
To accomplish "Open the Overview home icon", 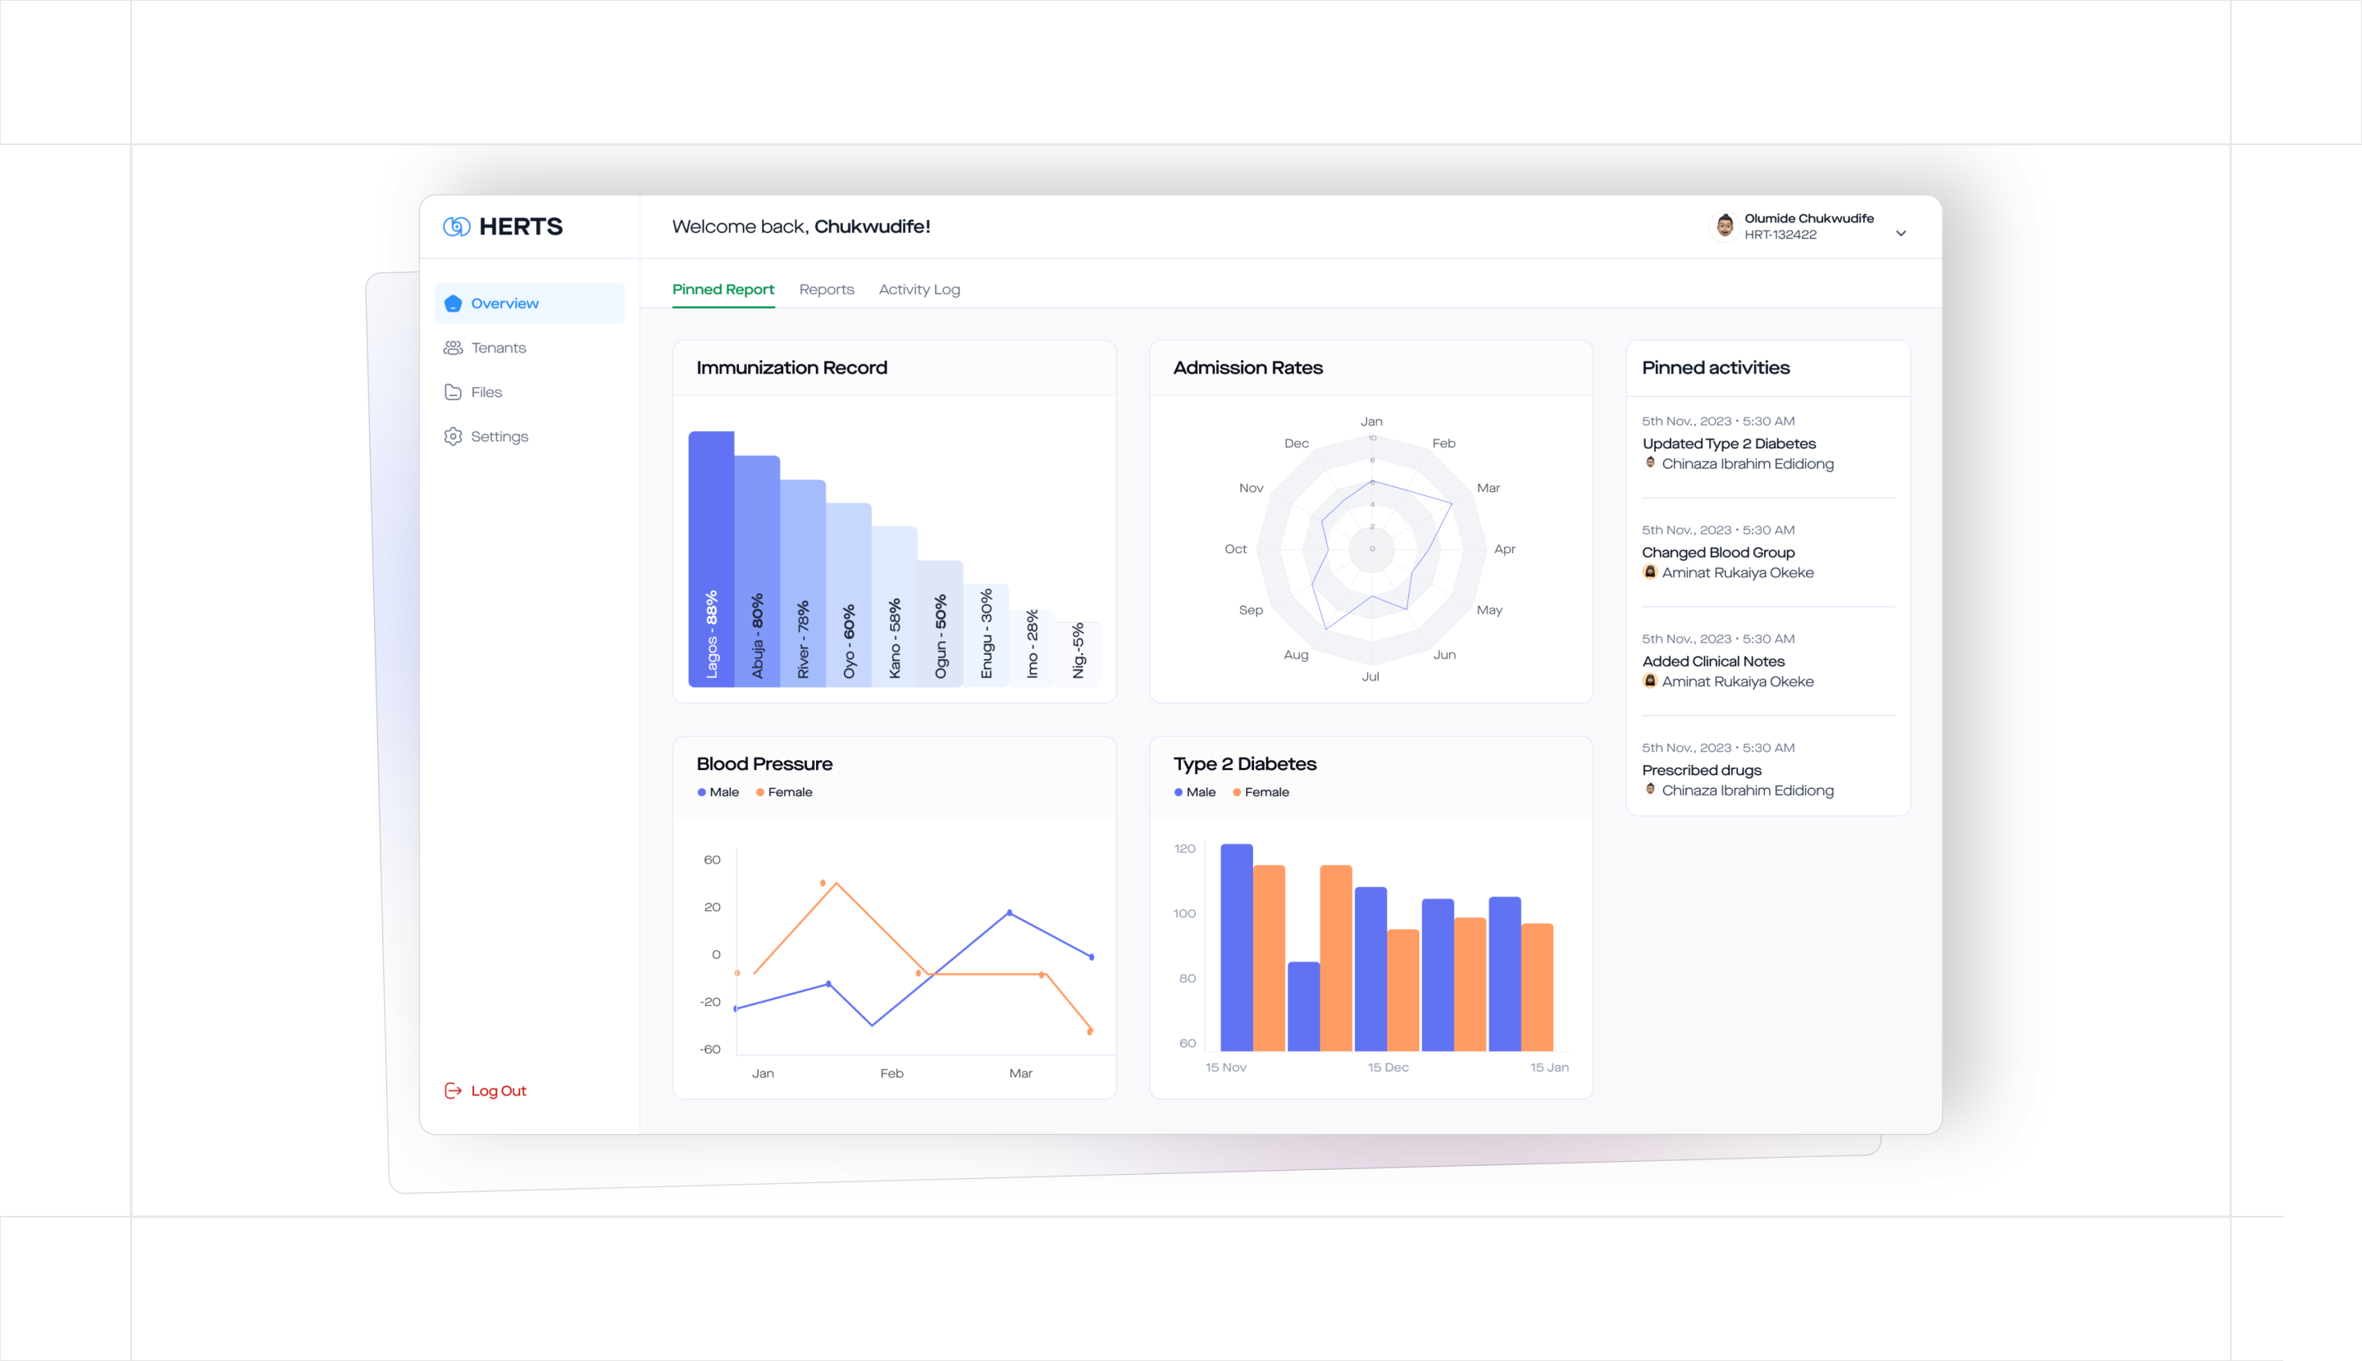I will 454,303.
